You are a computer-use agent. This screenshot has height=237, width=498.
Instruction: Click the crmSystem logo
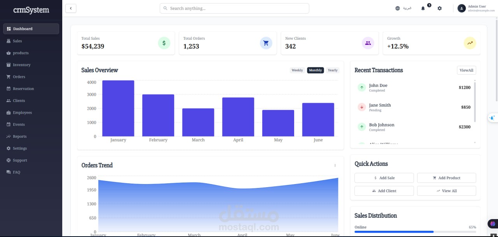tap(31, 10)
